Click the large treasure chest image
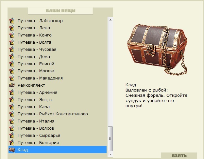The image size is (204, 159). [157, 49]
